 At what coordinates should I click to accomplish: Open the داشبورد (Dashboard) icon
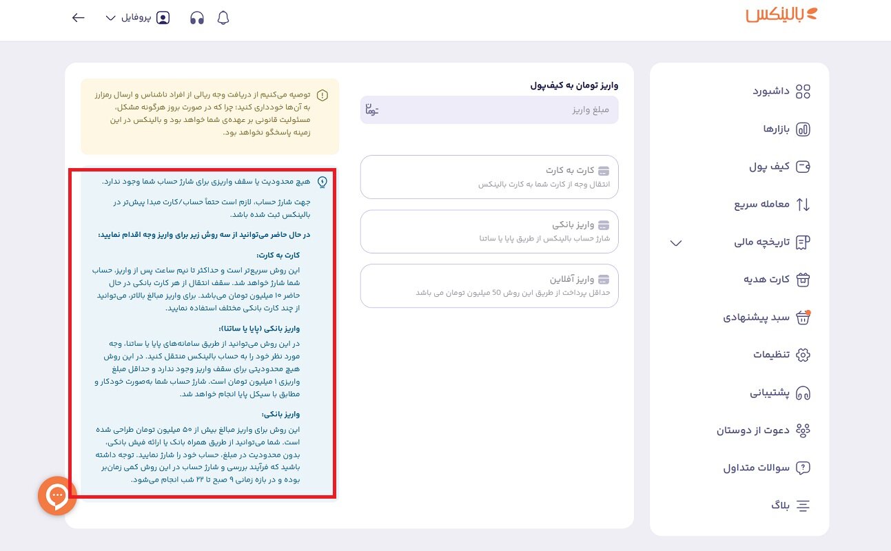tap(801, 90)
